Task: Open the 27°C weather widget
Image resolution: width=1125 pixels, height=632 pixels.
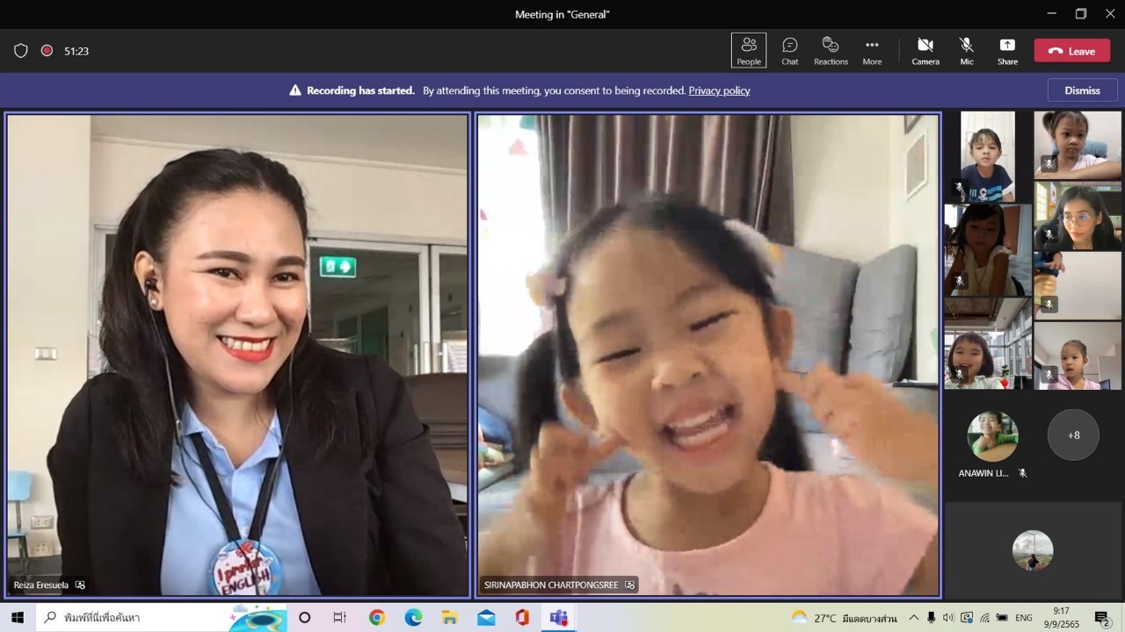Action: pos(844,618)
